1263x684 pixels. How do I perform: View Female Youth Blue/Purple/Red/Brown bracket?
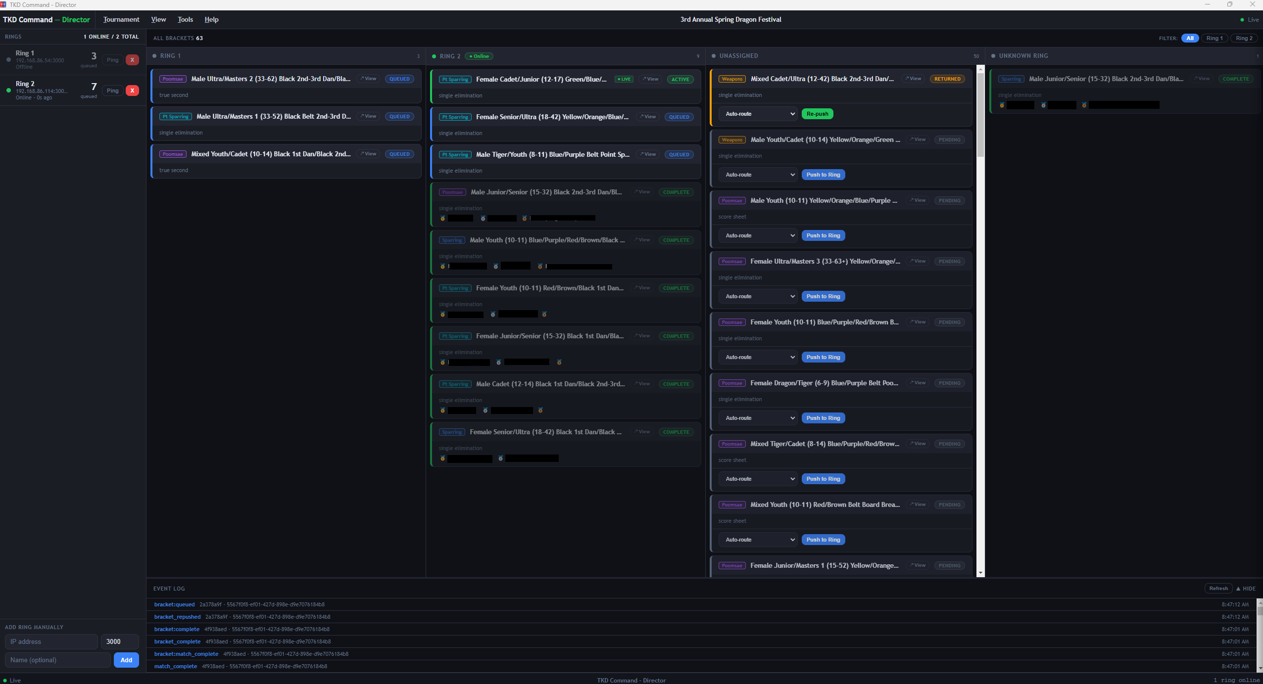pos(918,322)
